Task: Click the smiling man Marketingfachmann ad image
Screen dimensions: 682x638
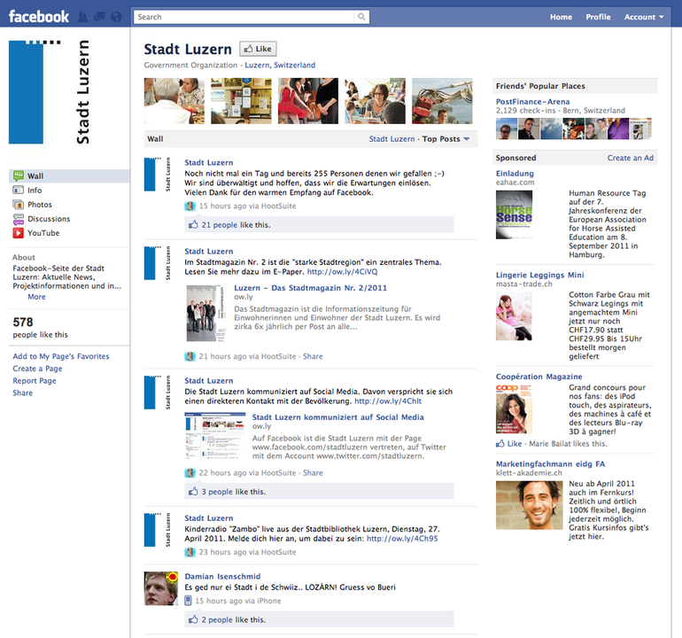Action: pos(530,505)
